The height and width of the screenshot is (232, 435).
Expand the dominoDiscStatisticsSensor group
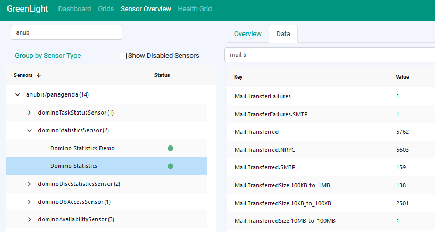30,184
